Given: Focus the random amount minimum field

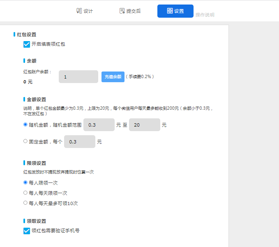Looking at the screenshot, I should coord(99,125).
